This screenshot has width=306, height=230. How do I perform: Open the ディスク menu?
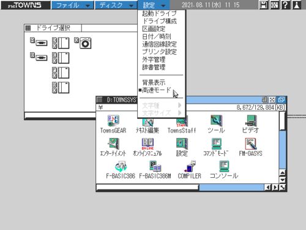pos(116,5)
